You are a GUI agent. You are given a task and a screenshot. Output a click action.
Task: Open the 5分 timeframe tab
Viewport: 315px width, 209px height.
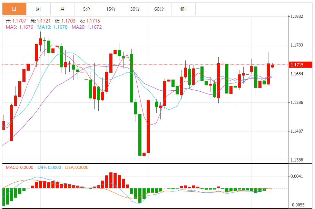point(87,9)
